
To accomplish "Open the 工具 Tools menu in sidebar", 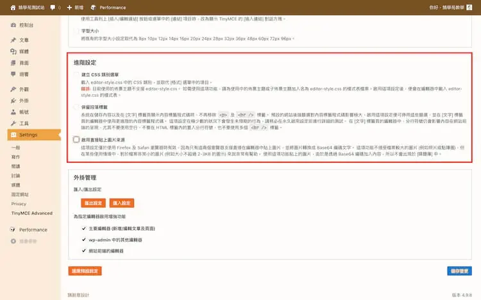I will click(24, 123).
